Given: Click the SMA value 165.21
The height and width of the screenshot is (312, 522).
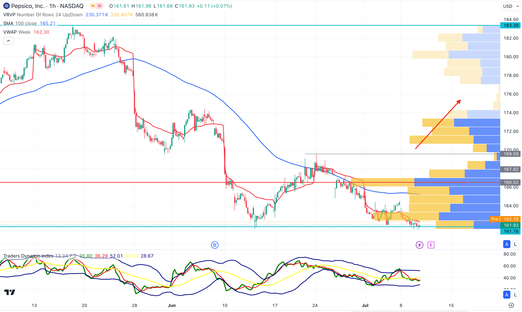Looking at the screenshot, I should [48, 23].
